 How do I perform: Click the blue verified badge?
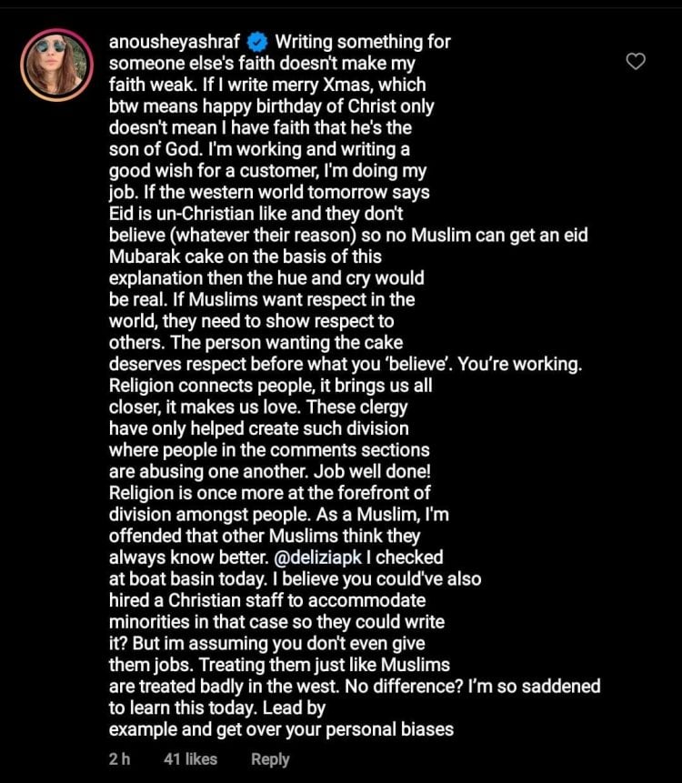point(258,42)
